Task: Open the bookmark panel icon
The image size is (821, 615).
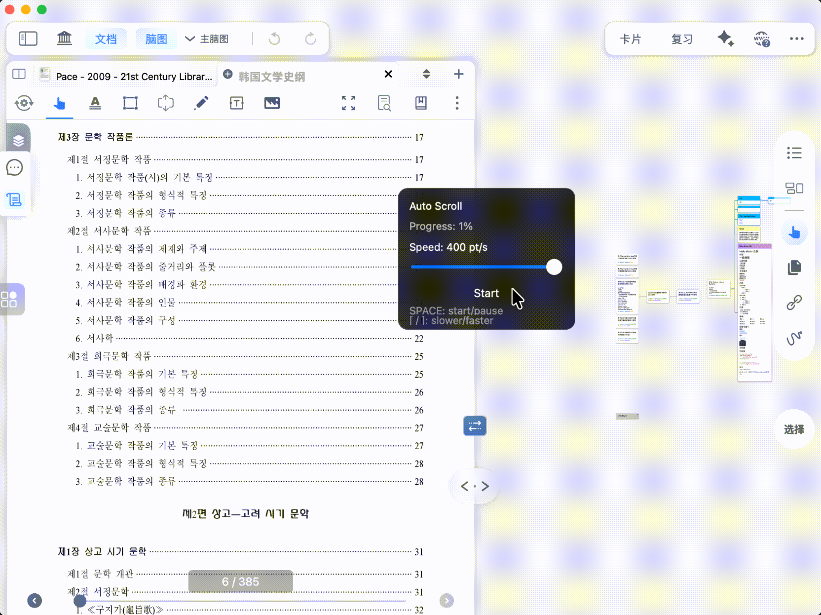Action: (421, 103)
